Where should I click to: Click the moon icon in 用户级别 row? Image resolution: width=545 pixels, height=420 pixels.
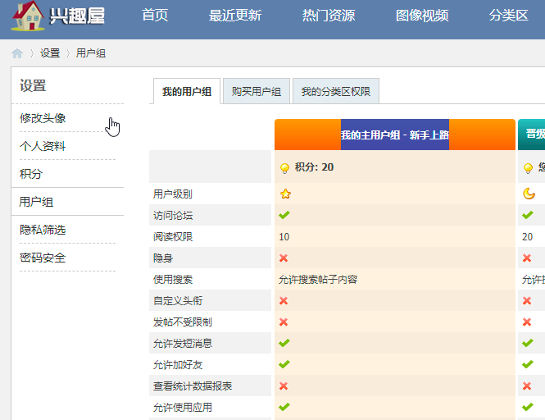tap(529, 194)
